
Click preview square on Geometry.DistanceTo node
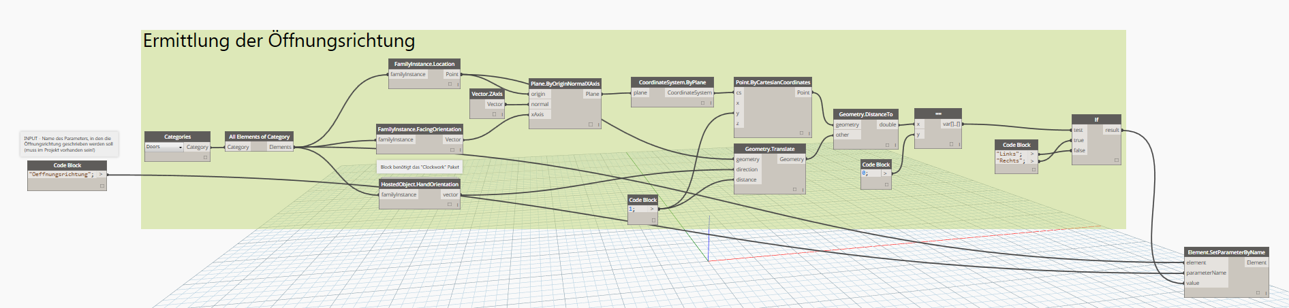(x=887, y=145)
